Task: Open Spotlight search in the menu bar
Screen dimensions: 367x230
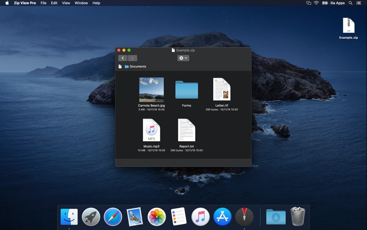Action: point(350,3)
